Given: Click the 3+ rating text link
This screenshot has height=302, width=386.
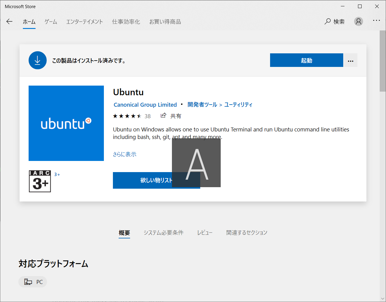Looking at the screenshot, I should tap(57, 175).
